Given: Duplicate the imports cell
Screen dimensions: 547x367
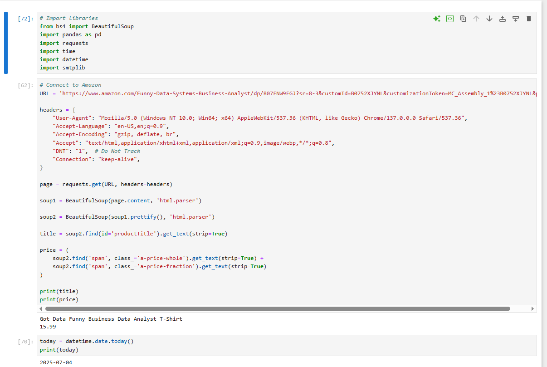Looking at the screenshot, I should pos(463,19).
